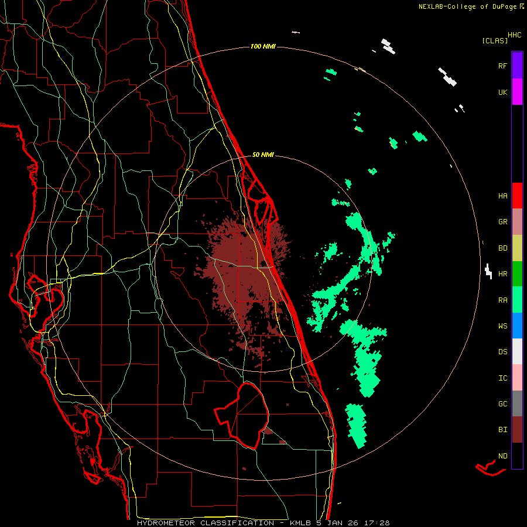Click the 5 JAN 26 date text
Viewport: 527px width, 527px height.
point(338,523)
